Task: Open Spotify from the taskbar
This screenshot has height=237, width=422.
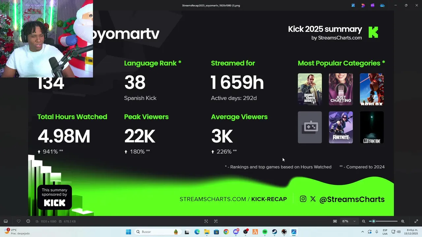Action: point(265,232)
